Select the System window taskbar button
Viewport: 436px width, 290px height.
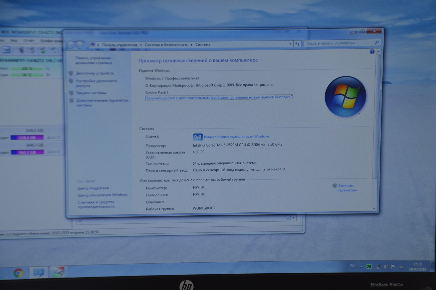[x=38, y=273]
